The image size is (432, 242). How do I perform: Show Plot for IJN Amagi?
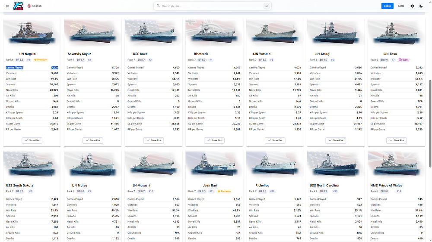pyautogui.click(x=336, y=140)
